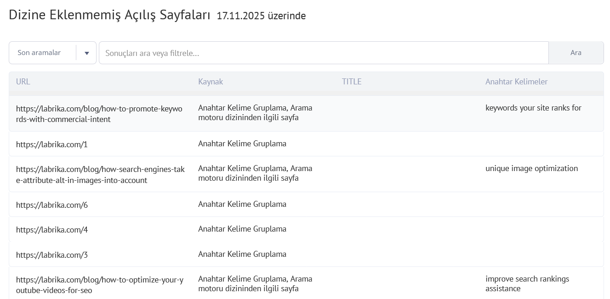This screenshot has height=299, width=610.
Task: Select the keywords your site ranks for entry
Action: [533, 108]
